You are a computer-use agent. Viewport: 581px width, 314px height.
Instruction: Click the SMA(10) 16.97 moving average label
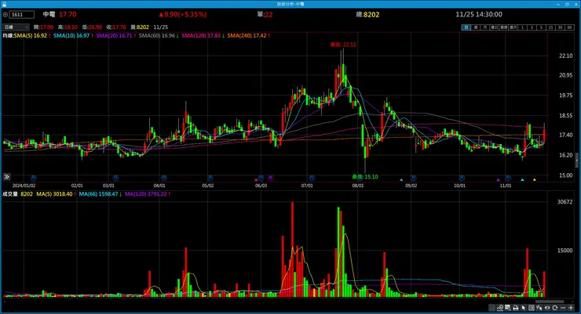[71, 35]
